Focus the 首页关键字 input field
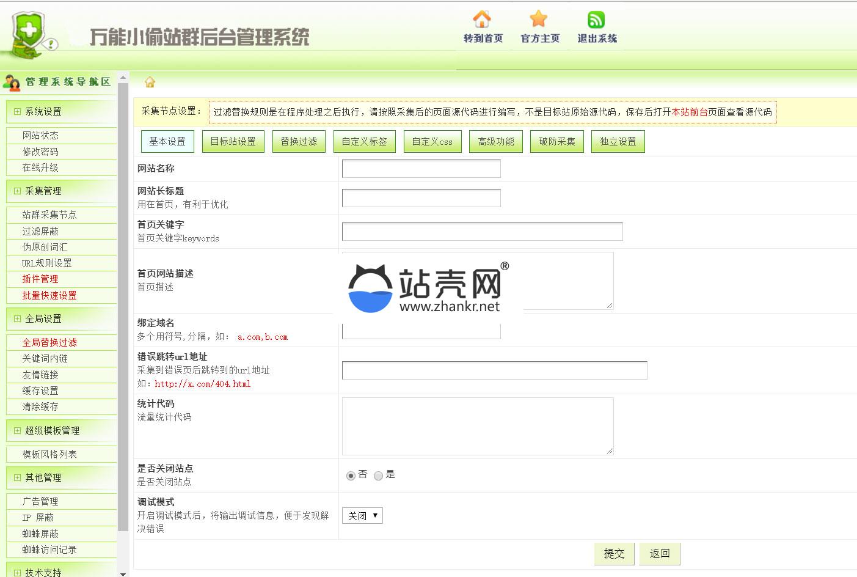This screenshot has height=577, width=857. click(483, 232)
